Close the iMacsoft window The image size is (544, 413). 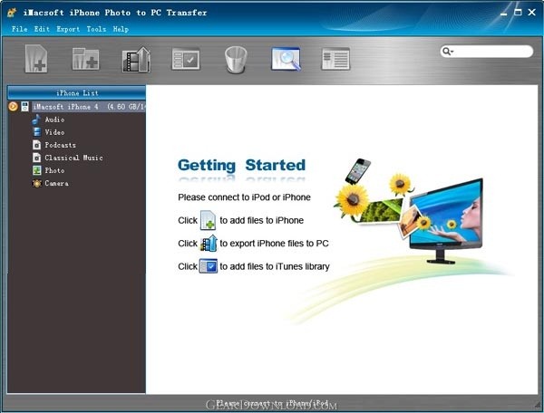pos(532,12)
